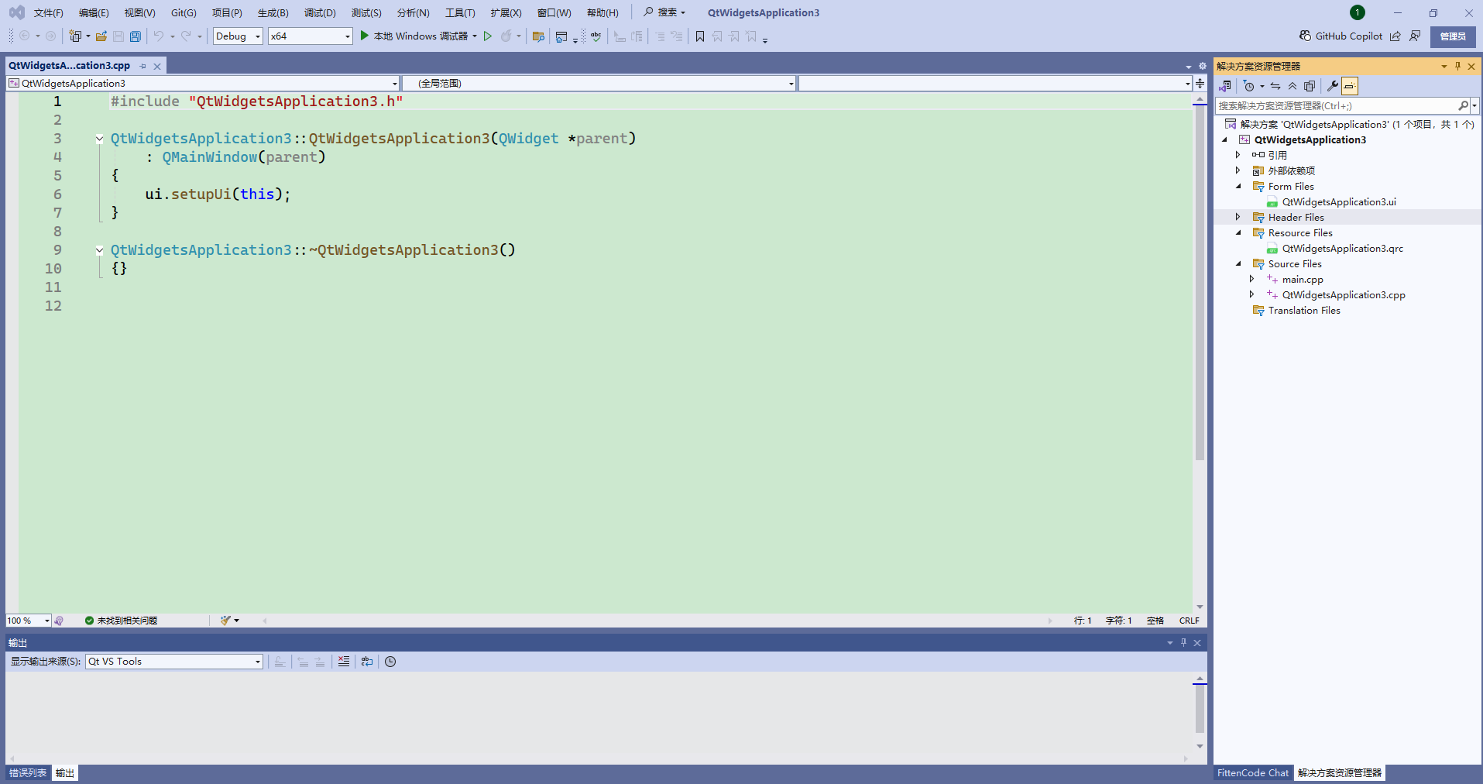Open the Debug configuration dropdown
Screen dimensions: 1483x784
point(258,36)
